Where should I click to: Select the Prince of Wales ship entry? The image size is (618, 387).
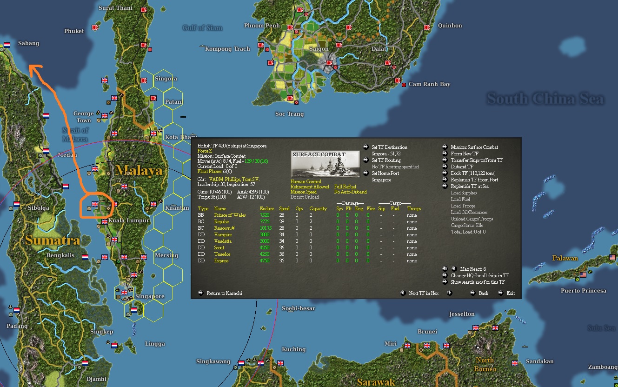(x=230, y=215)
